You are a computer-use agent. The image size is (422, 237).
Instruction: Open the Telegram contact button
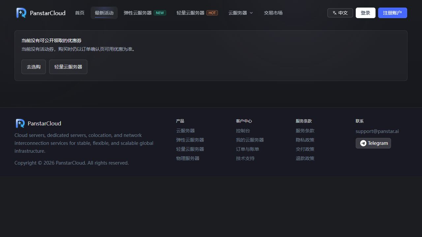[373, 143]
